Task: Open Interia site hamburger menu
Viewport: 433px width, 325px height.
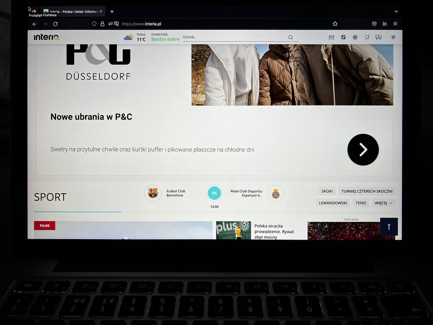Action: tap(393, 37)
